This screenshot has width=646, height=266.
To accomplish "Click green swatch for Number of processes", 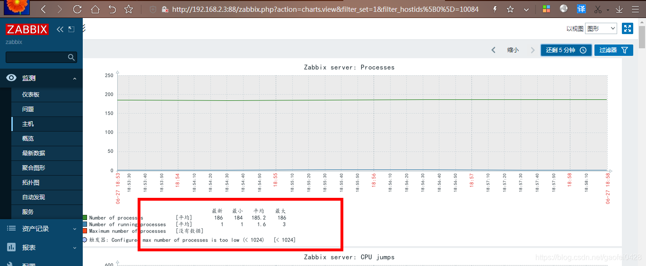I will 85,218.
